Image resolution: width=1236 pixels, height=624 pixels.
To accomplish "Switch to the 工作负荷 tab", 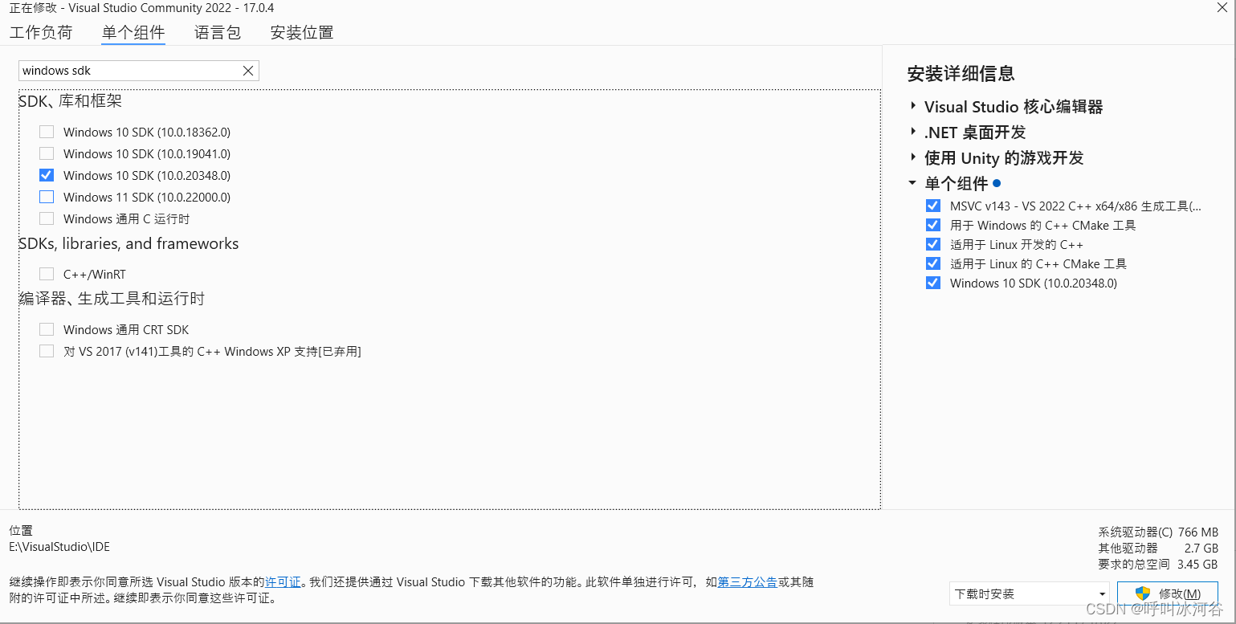I will pos(41,32).
